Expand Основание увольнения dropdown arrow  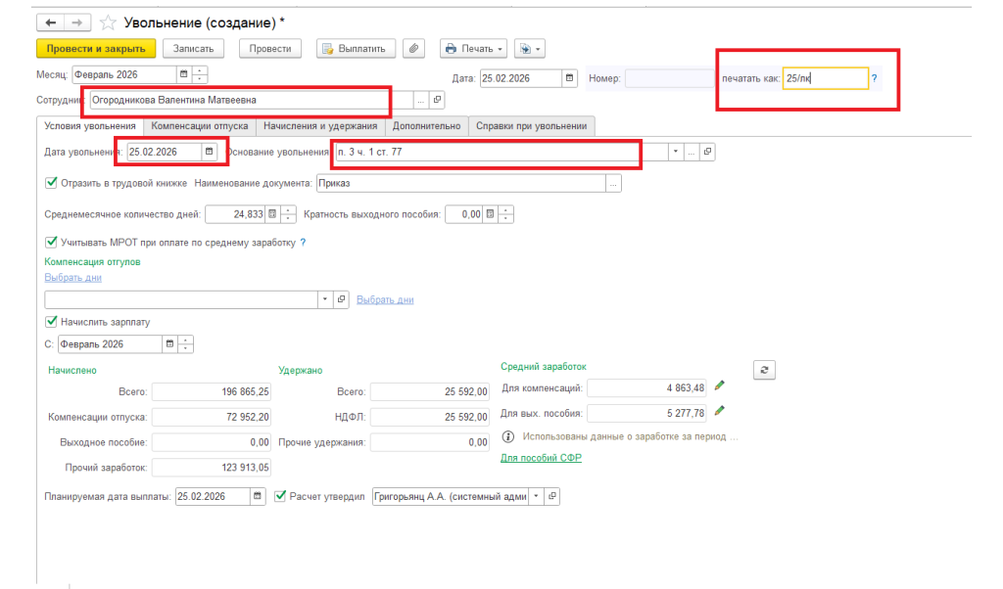point(676,152)
